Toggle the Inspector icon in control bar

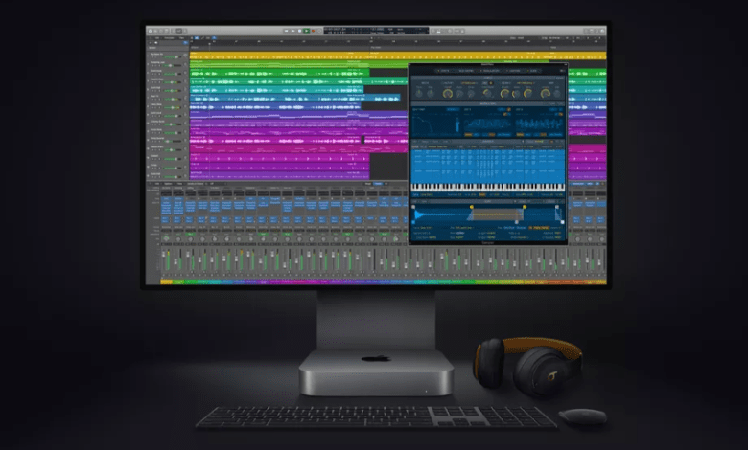(x=155, y=31)
